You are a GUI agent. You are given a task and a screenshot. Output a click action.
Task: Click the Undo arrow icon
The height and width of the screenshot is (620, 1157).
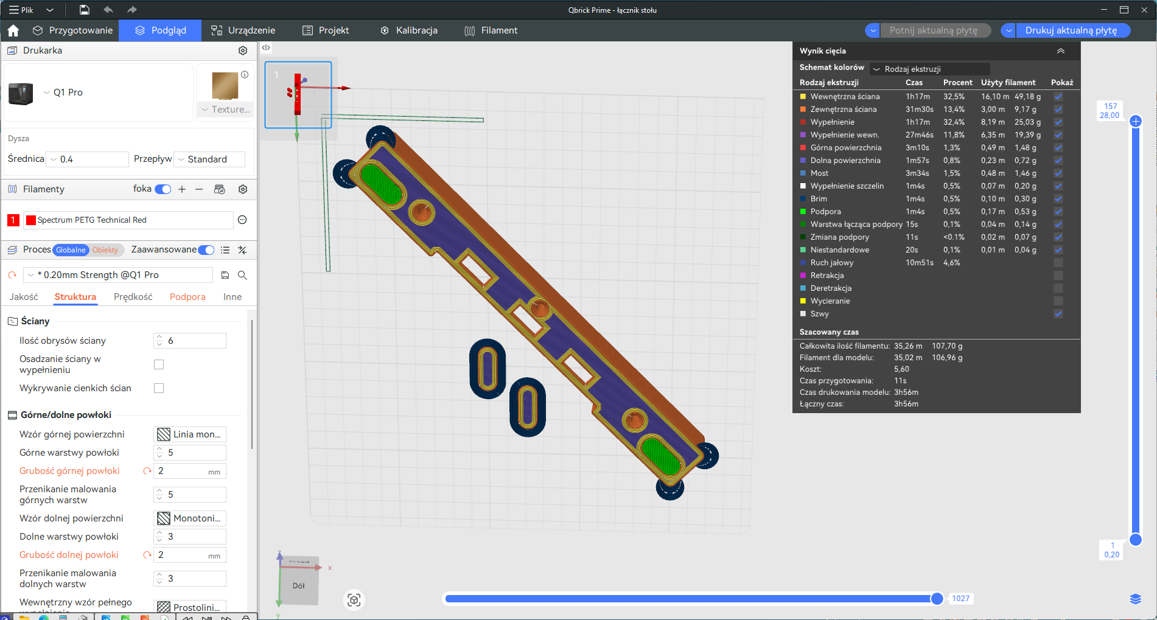[108, 10]
